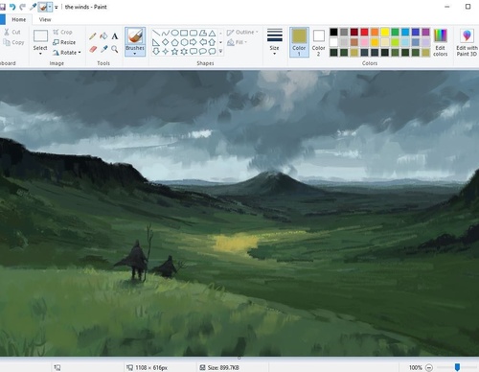This screenshot has width=479, height=372.
Task: Choose the Oval shape
Action: point(174,33)
